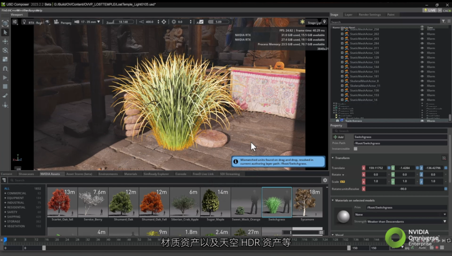Screen dimensions: 452x256
Task: Adjust the 5.09 exposure slider
Action: 218,22
